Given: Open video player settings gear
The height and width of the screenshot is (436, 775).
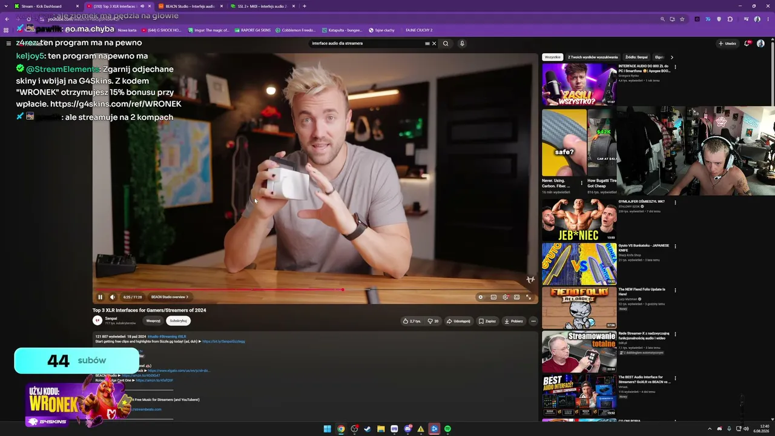Looking at the screenshot, I should pos(506,297).
